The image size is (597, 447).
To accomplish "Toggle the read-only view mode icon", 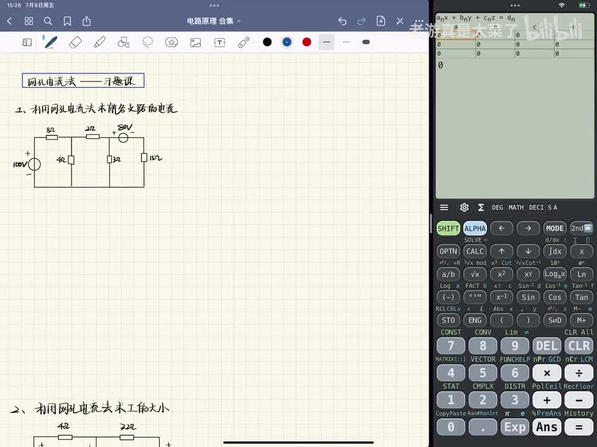I will [x=27, y=42].
